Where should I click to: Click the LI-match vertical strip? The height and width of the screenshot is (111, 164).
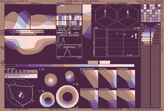(x=87, y=22)
